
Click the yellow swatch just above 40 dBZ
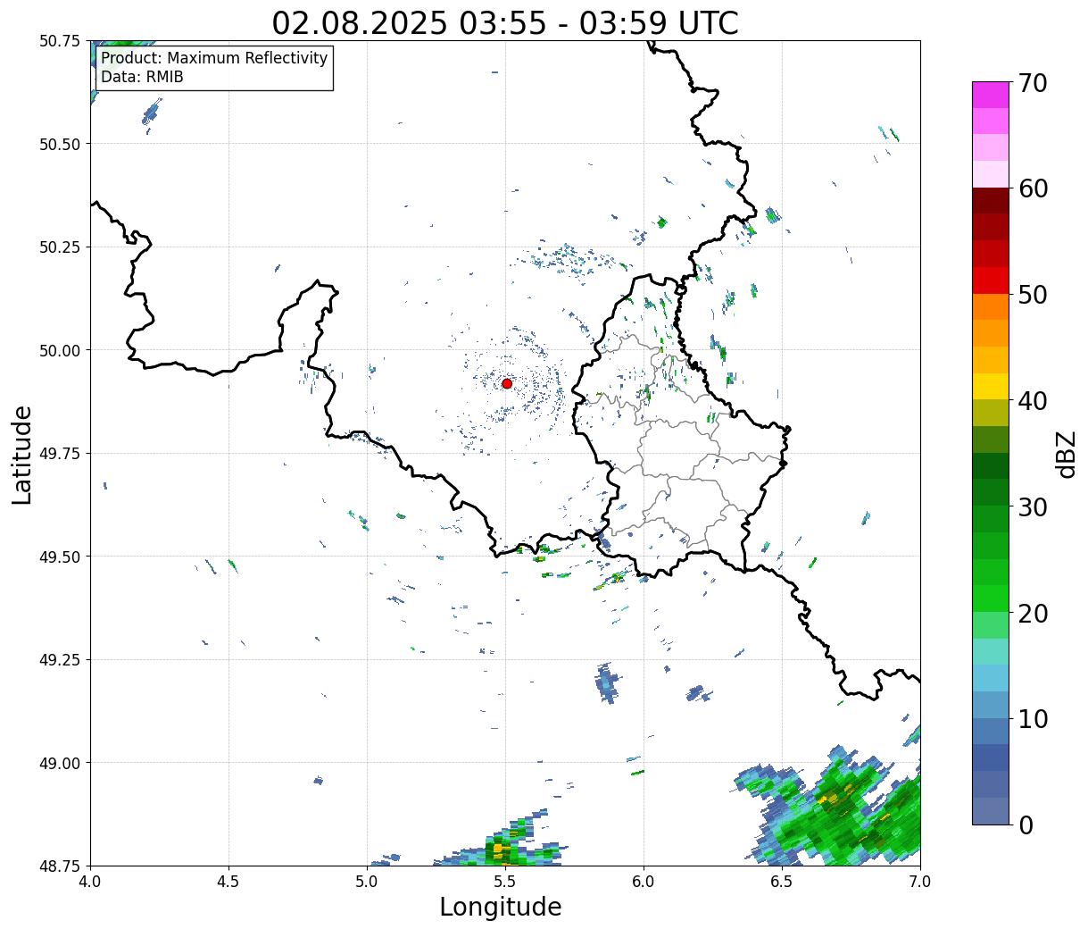click(991, 387)
